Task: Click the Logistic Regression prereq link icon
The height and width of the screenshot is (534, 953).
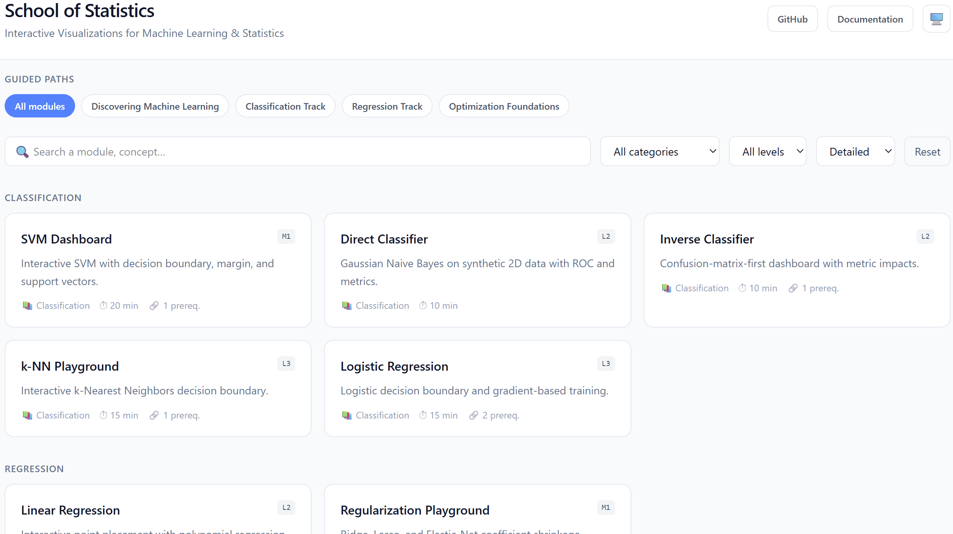Action: [473, 415]
